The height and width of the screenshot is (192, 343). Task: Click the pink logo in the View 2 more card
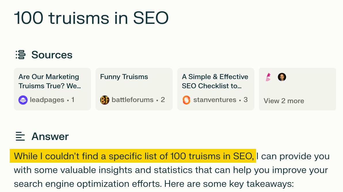[268, 77]
